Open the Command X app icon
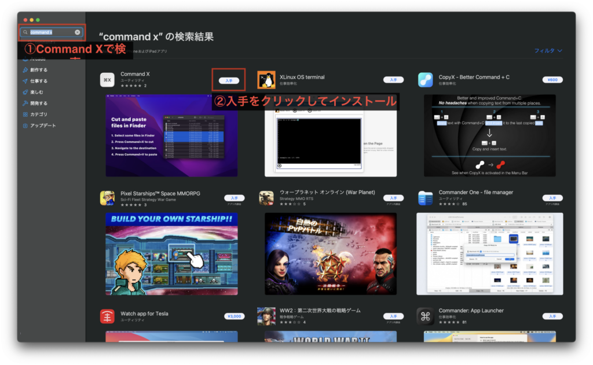Image resolution: width=593 pixels, height=365 pixels. click(108, 79)
